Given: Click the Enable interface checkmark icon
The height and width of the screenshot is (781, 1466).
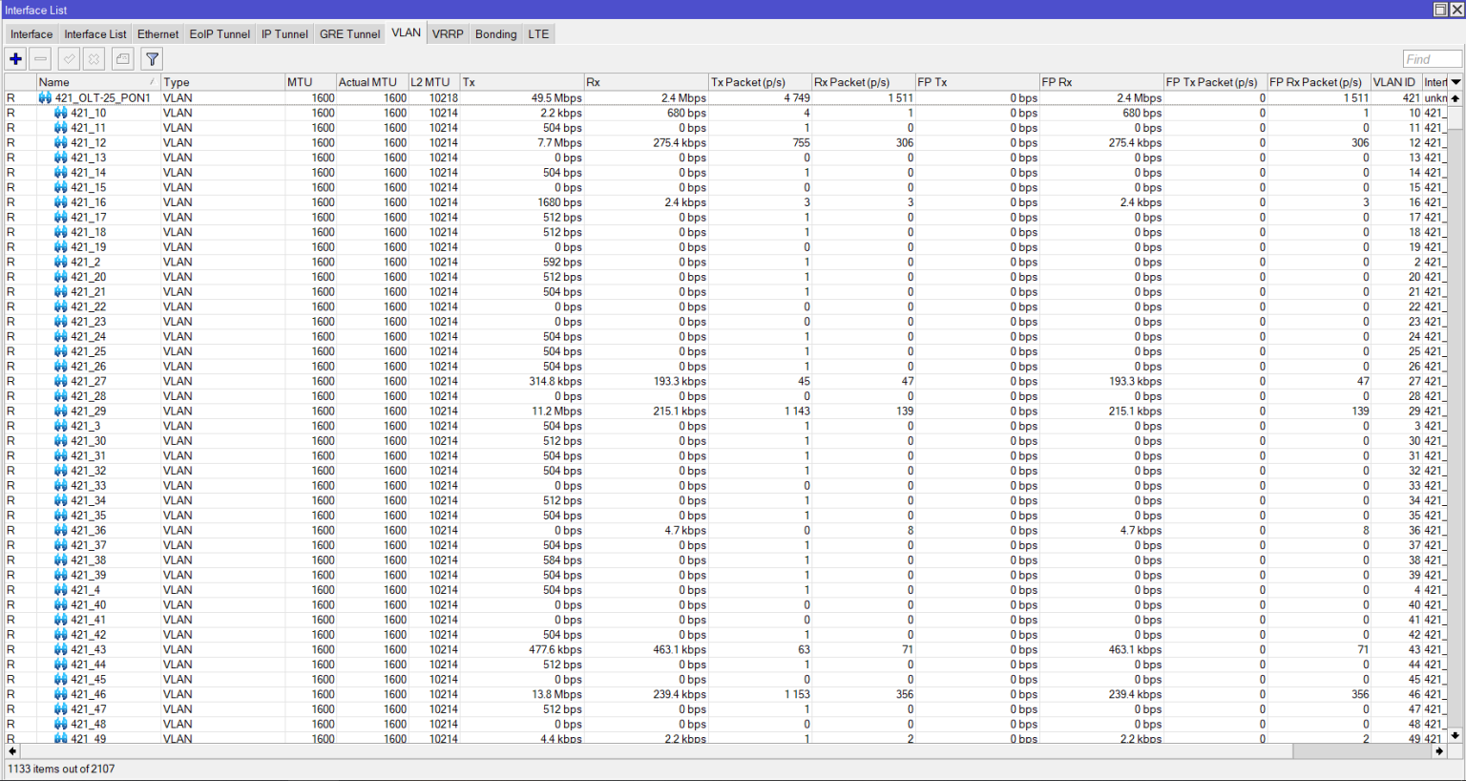Looking at the screenshot, I should pyautogui.click(x=67, y=58).
